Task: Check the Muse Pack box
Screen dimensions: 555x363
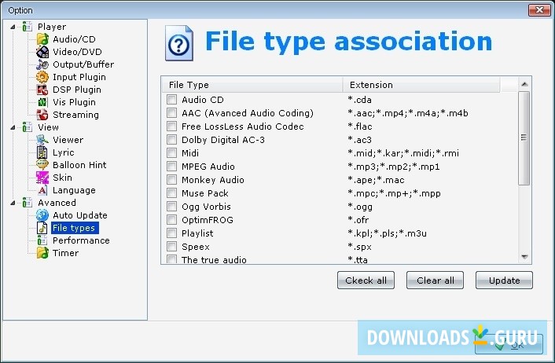Action: pyautogui.click(x=171, y=193)
